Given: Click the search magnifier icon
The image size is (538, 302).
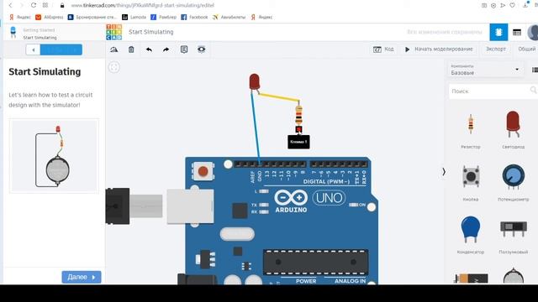Looking at the screenshot, I should 533,90.
